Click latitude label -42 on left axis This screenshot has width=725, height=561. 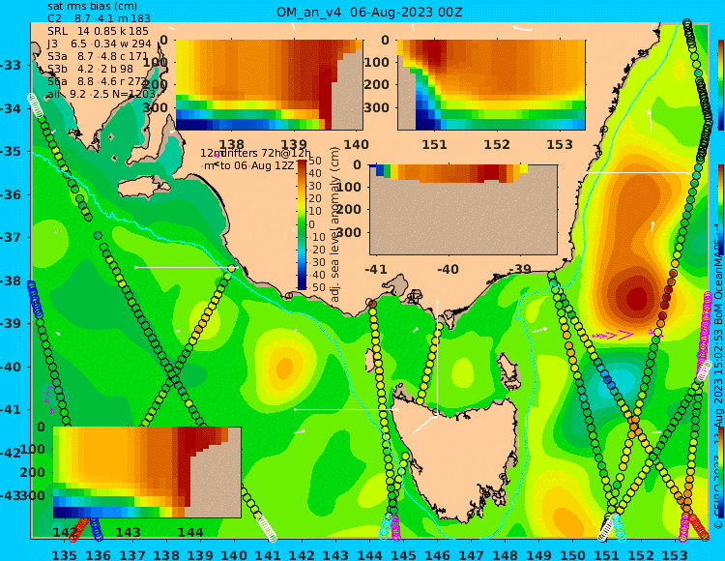[11, 453]
